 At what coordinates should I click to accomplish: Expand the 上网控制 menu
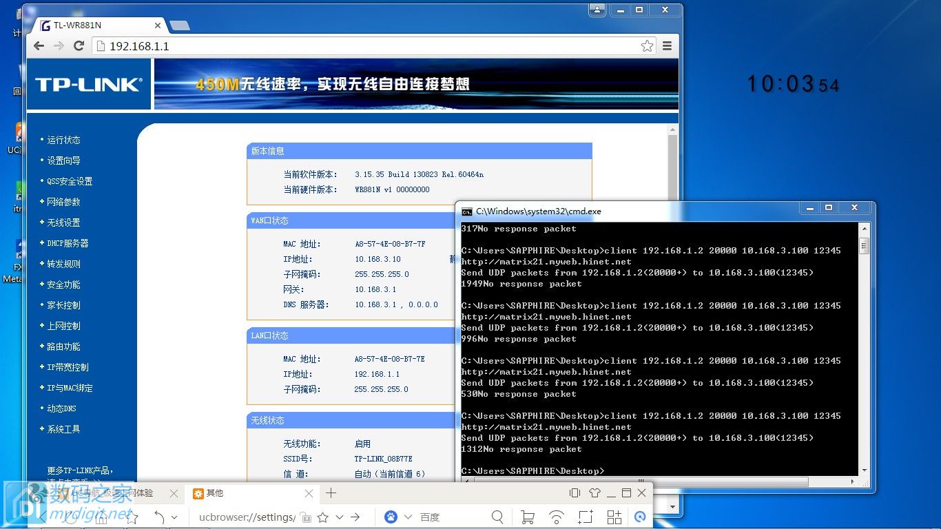pos(63,326)
